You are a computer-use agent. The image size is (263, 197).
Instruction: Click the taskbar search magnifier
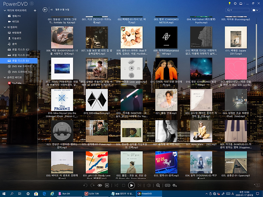[12, 194]
